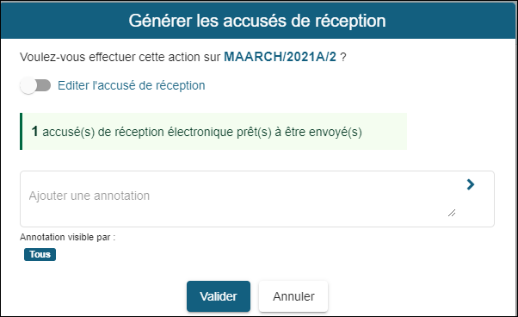Enable the Editer l'accusé de réception switch

point(35,85)
